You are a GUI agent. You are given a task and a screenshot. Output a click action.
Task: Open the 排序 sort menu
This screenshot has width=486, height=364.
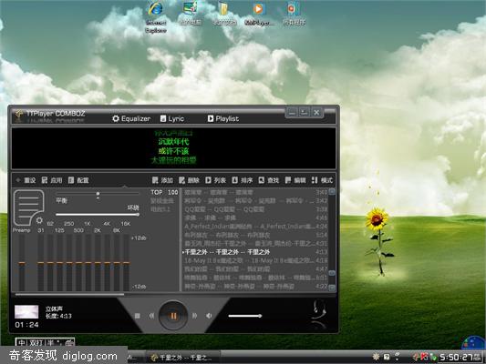click(x=243, y=180)
